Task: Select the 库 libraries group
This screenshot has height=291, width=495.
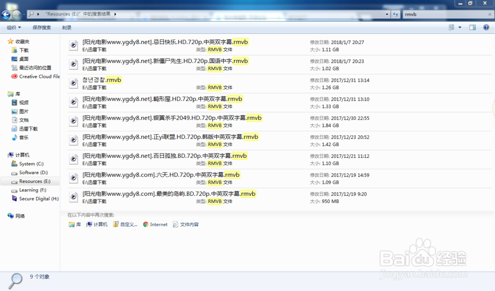Action: [14, 94]
